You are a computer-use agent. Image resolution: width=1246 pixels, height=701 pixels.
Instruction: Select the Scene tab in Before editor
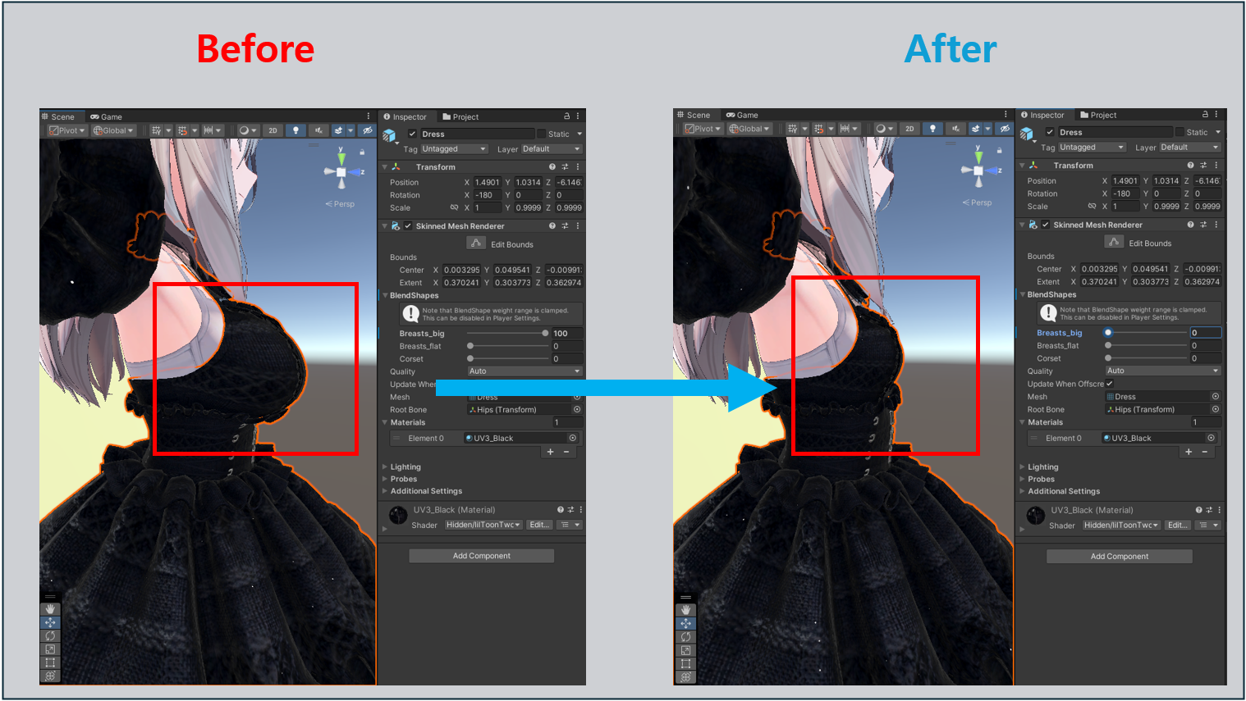point(58,116)
